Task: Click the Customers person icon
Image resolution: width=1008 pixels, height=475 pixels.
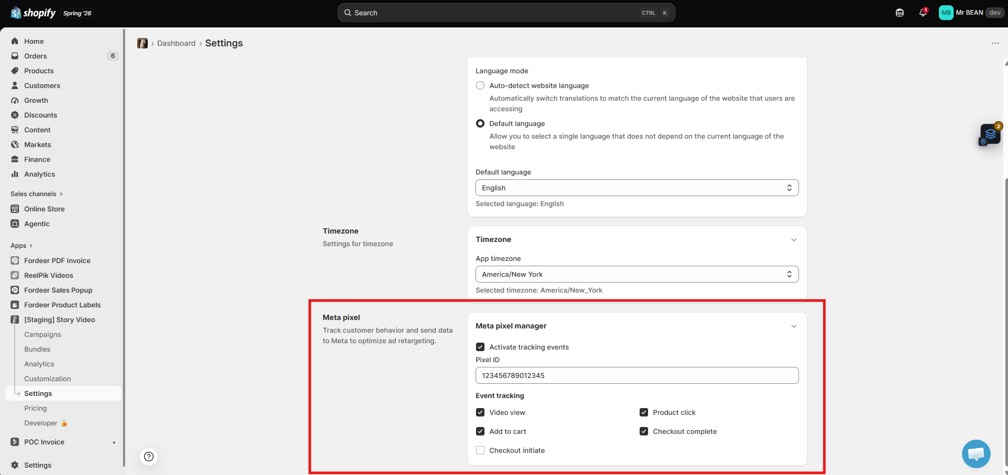Action: pos(15,85)
